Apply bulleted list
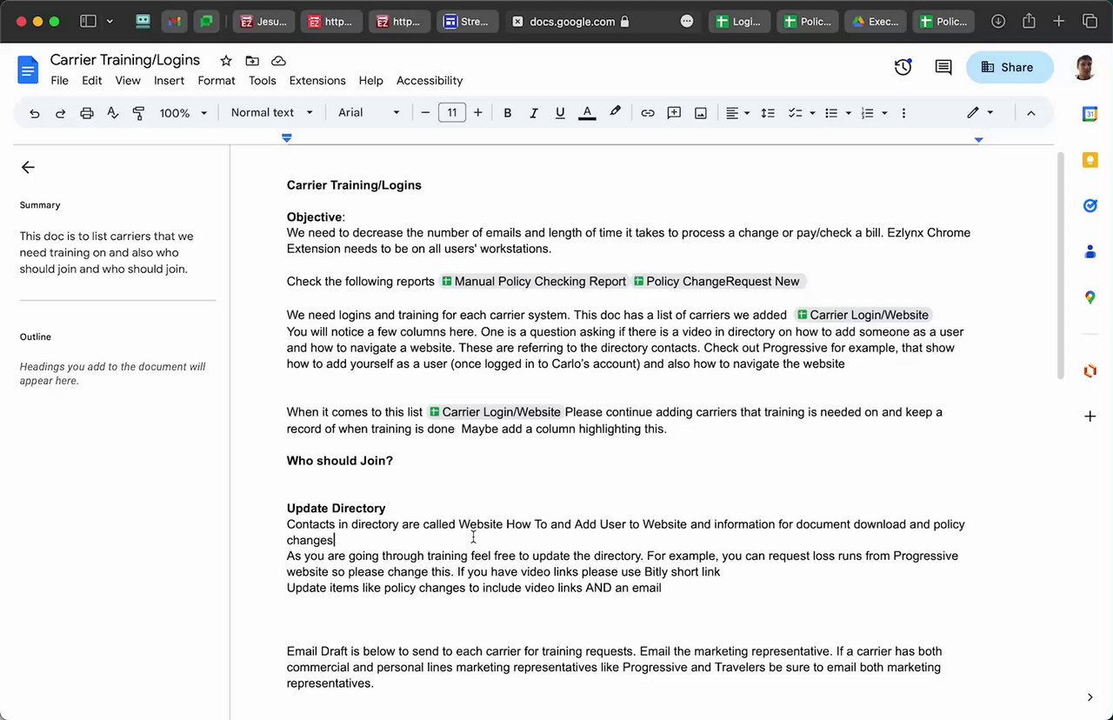The width and height of the screenshot is (1113, 720). (831, 113)
